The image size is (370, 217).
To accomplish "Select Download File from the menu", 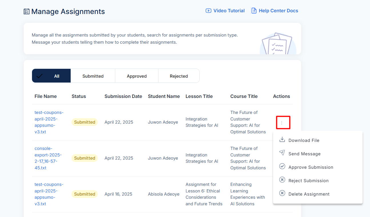I will [318, 140].
